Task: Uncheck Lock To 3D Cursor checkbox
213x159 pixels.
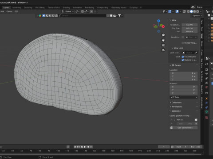Action: [x=183, y=57]
